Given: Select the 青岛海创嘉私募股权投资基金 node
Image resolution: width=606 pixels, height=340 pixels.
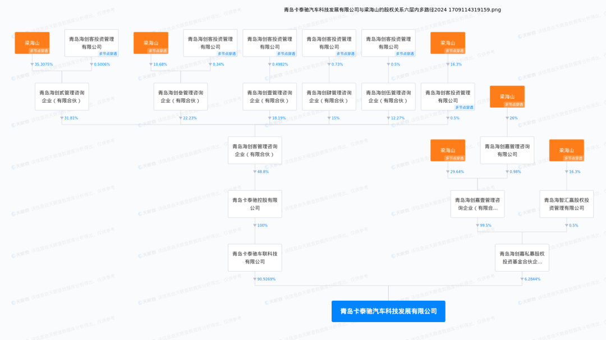Looking at the screenshot, I should point(522,258).
